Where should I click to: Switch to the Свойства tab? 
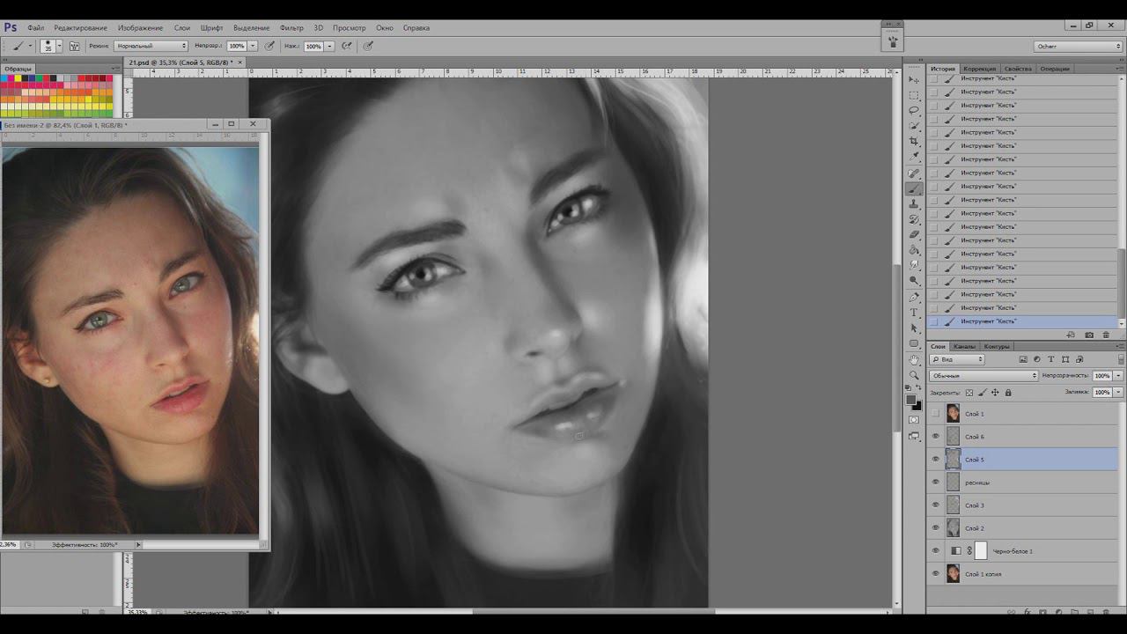pyautogui.click(x=1018, y=69)
